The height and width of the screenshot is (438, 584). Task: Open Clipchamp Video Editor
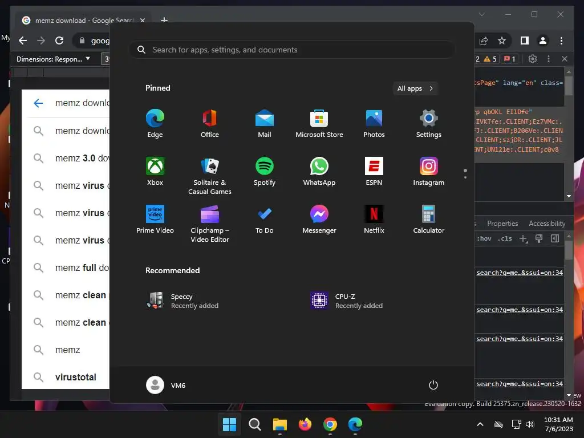tap(210, 224)
